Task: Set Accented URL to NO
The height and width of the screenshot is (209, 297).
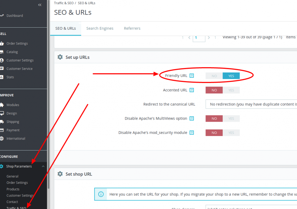Action: (x=214, y=90)
